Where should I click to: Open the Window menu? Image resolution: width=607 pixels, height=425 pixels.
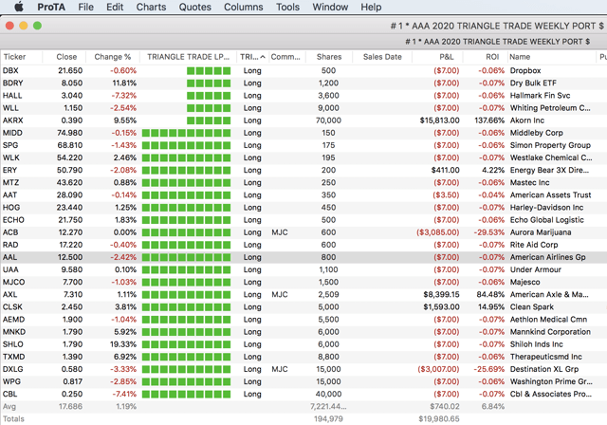(x=330, y=7)
